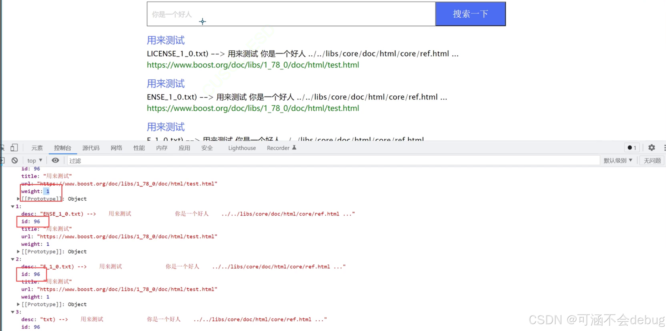The height and width of the screenshot is (331, 666).
Task: Click the second result's ENSE_1_0.txt description
Action: point(297,97)
